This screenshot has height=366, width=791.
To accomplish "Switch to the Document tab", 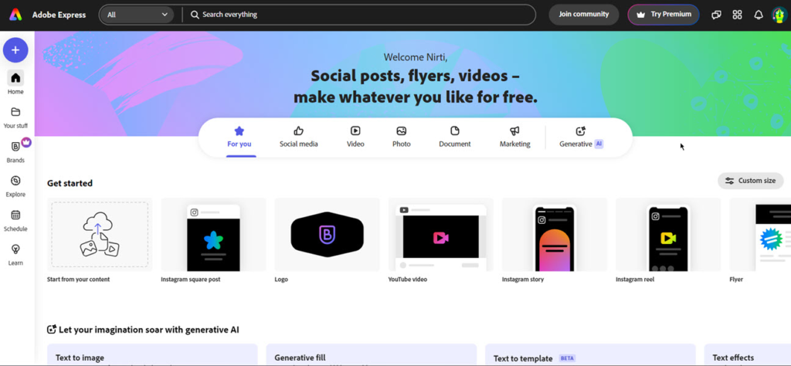I will (454, 137).
